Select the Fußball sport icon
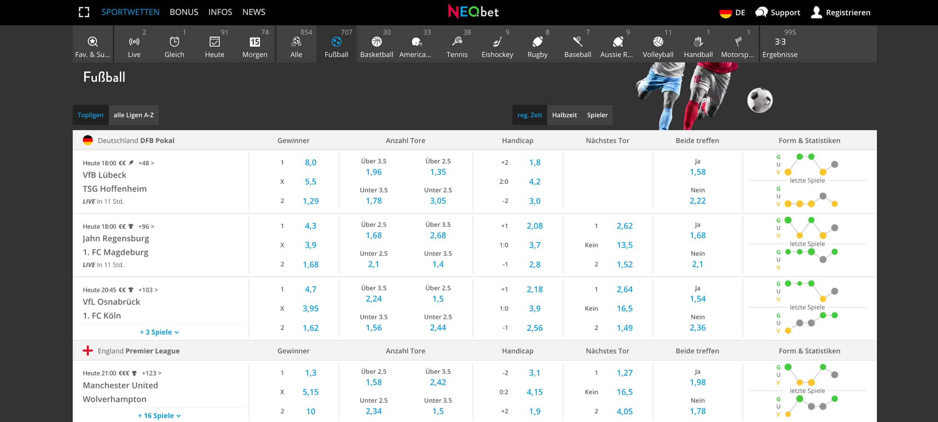 [x=336, y=41]
